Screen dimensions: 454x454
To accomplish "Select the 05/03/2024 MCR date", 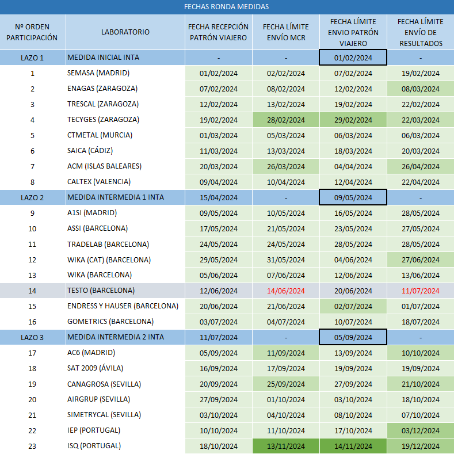I will (286, 135).
